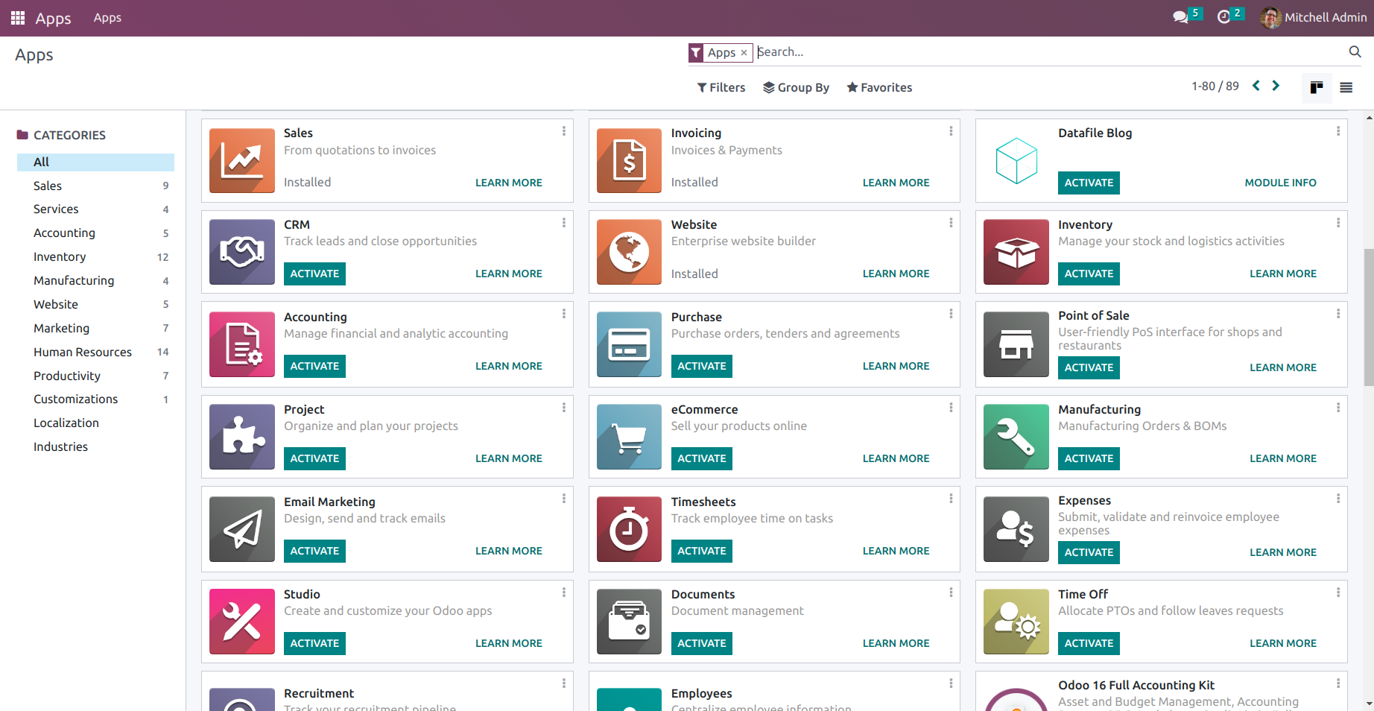
Task: Click the Inventory box icon
Action: (x=1016, y=252)
